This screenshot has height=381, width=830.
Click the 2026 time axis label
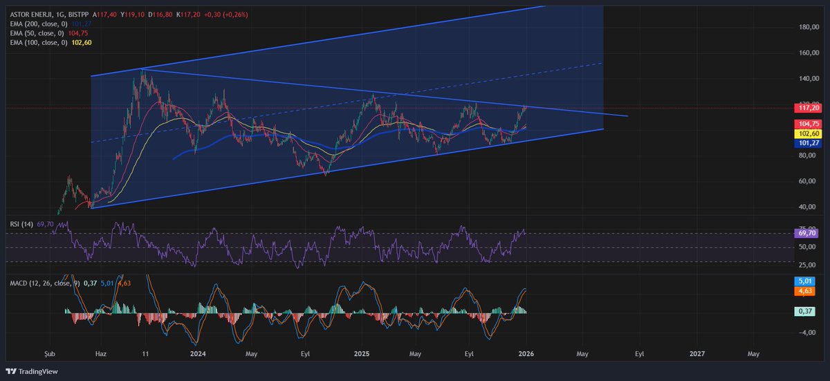tap(527, 353)
